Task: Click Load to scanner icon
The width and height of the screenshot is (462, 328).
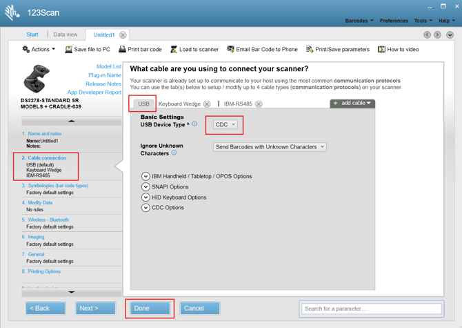Action: (x=174, y=50)
